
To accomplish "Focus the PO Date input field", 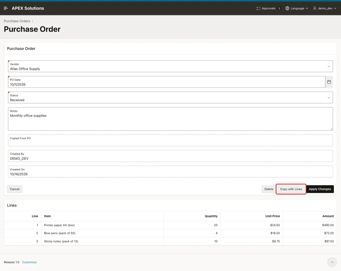I will (167, 82).
